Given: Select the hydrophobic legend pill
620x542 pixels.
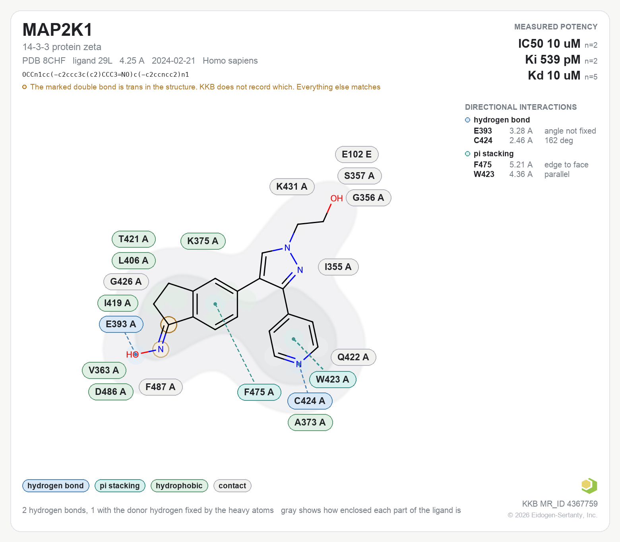Looking at the screenshot, I should pos(179,486).
